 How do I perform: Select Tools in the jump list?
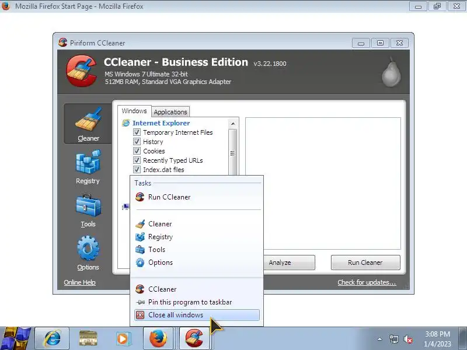click(197, 250)
